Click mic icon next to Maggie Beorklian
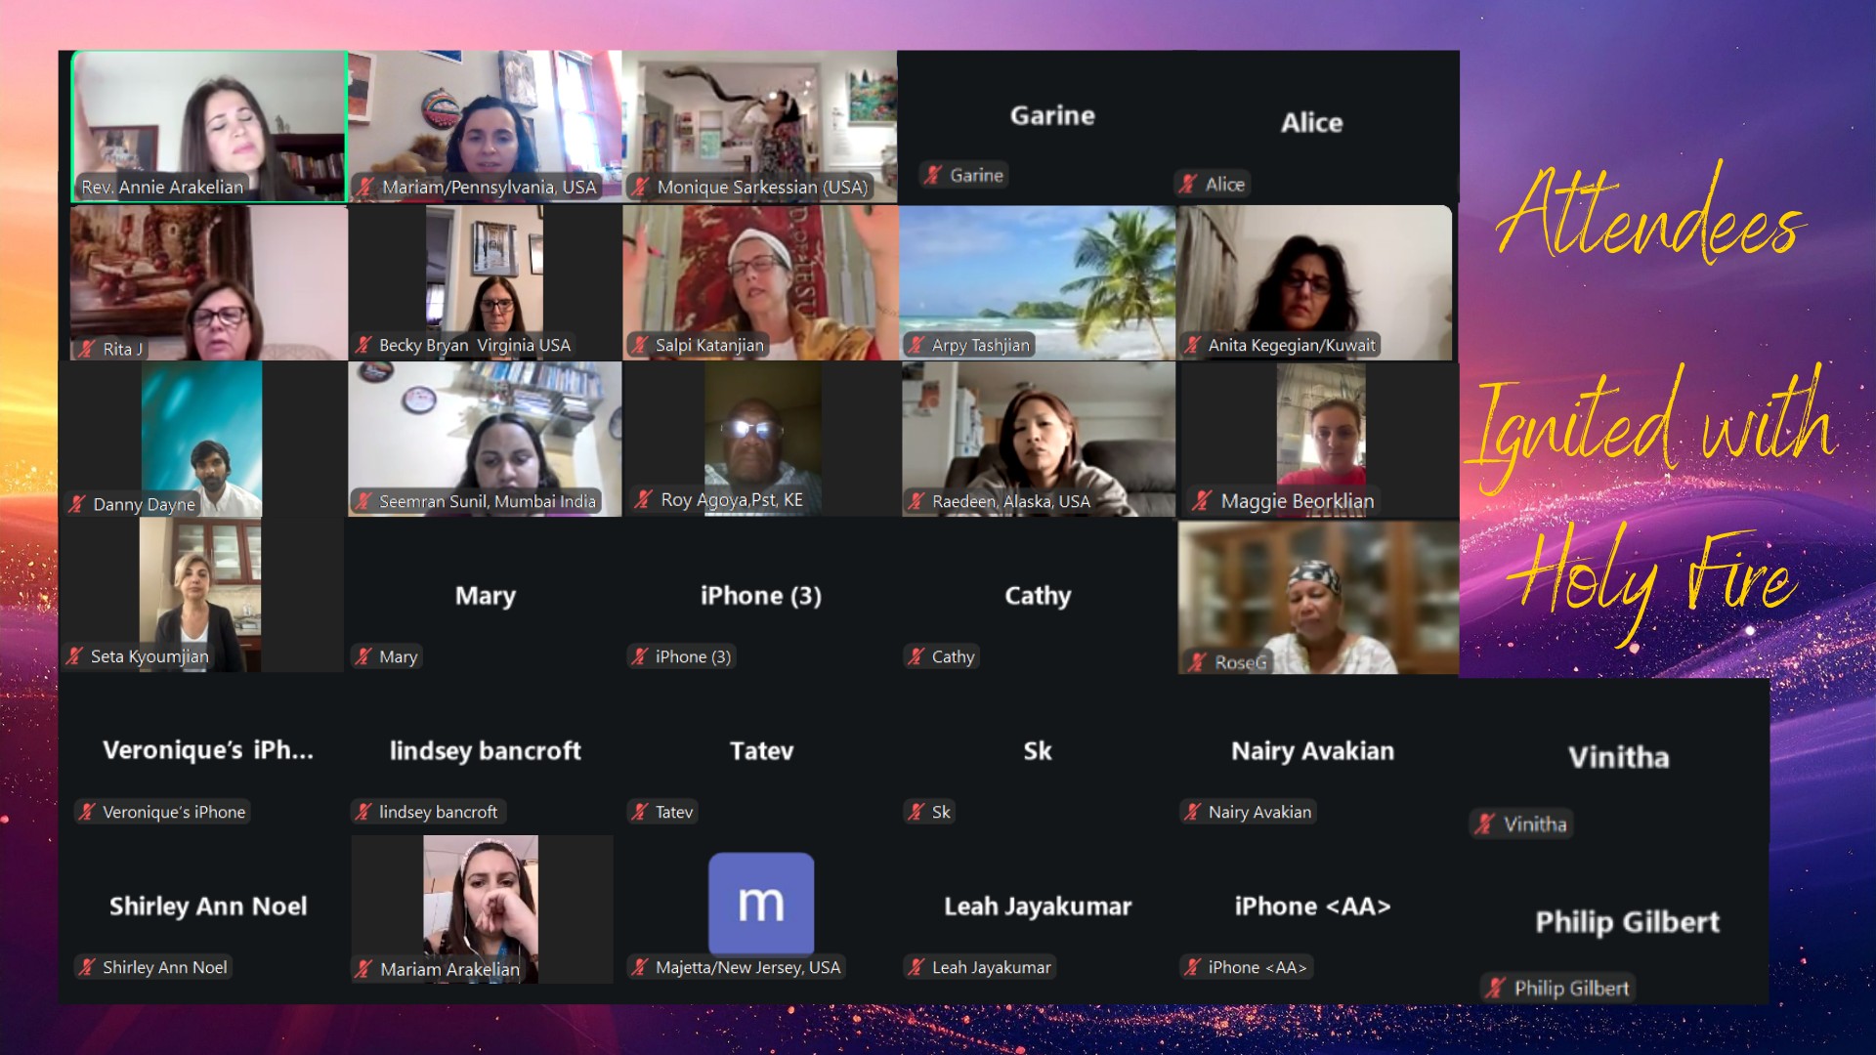 [1202, 501]
